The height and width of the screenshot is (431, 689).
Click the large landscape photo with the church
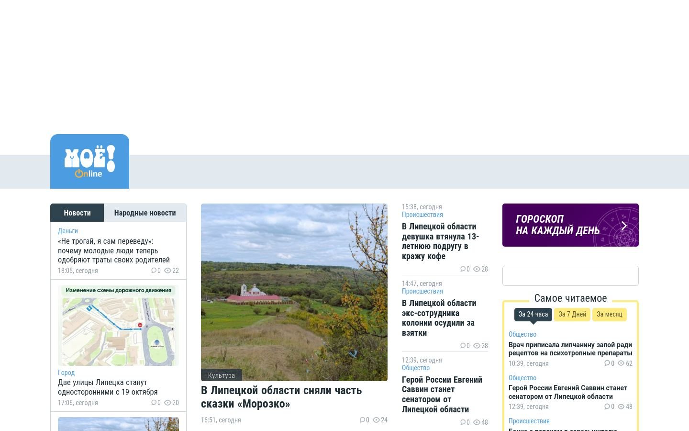(294, 292)
